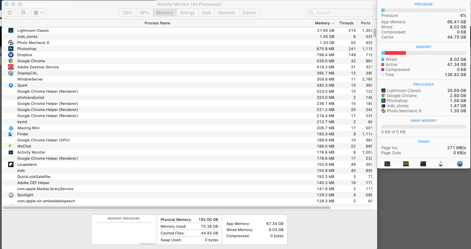Switch to the GPU tab
This screenshot has height=249, width=471.
(x=144, y=13)
